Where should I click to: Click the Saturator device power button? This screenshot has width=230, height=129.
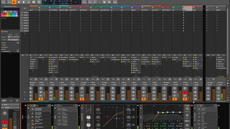(x=82, y=105)
